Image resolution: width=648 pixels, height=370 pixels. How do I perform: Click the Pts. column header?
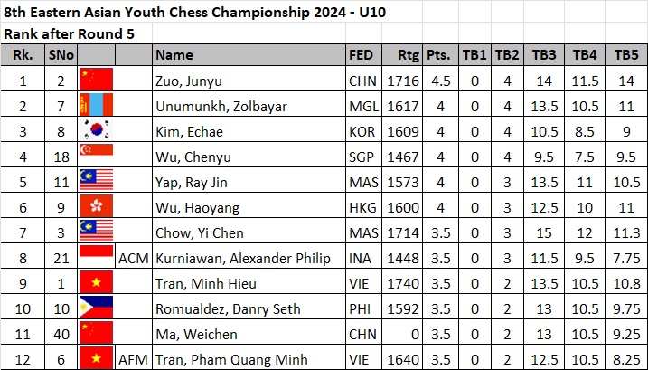click(438, 55)
